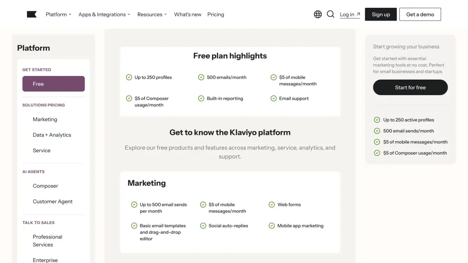This screenshot has height=263, width=468.
Task: Open Service under Solutions Pricing
Action: 42,150
